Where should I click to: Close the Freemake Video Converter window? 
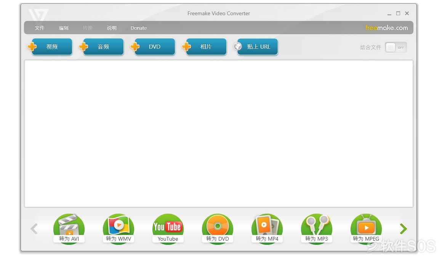407,13
